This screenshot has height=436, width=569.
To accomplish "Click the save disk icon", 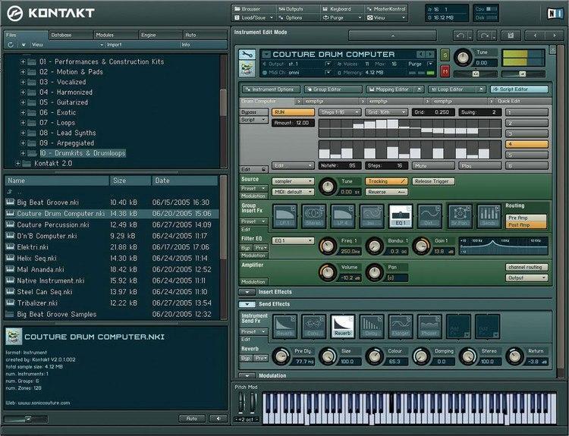I will (x=510, y=36).
